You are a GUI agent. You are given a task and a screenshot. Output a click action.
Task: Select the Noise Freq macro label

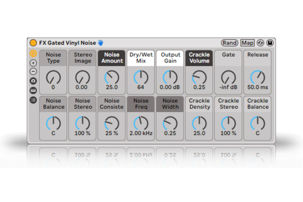[141, 104]
